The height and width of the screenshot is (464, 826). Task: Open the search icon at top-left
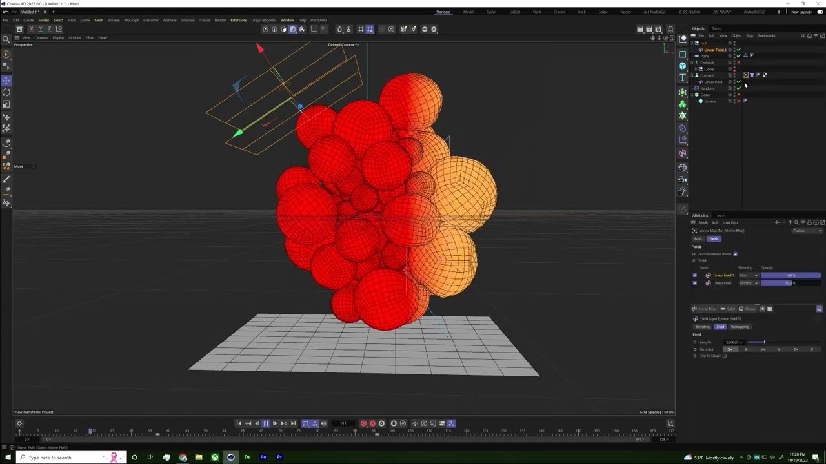tap(6, 39)
